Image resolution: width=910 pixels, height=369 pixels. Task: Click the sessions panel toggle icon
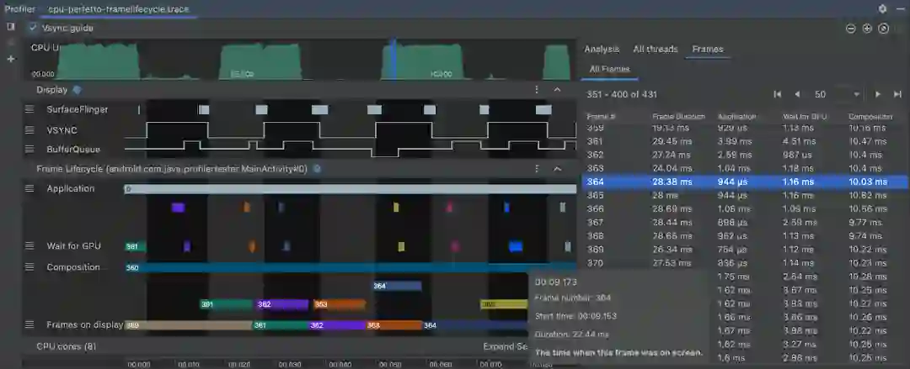pos(10,27)
